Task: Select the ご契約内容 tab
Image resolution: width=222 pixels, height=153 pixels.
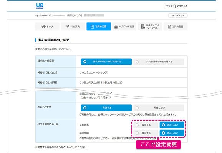Action: [99, 27]
